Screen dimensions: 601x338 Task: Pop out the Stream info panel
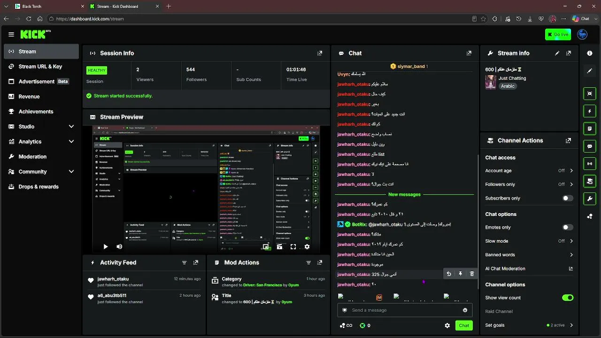(x=569, y=54)
